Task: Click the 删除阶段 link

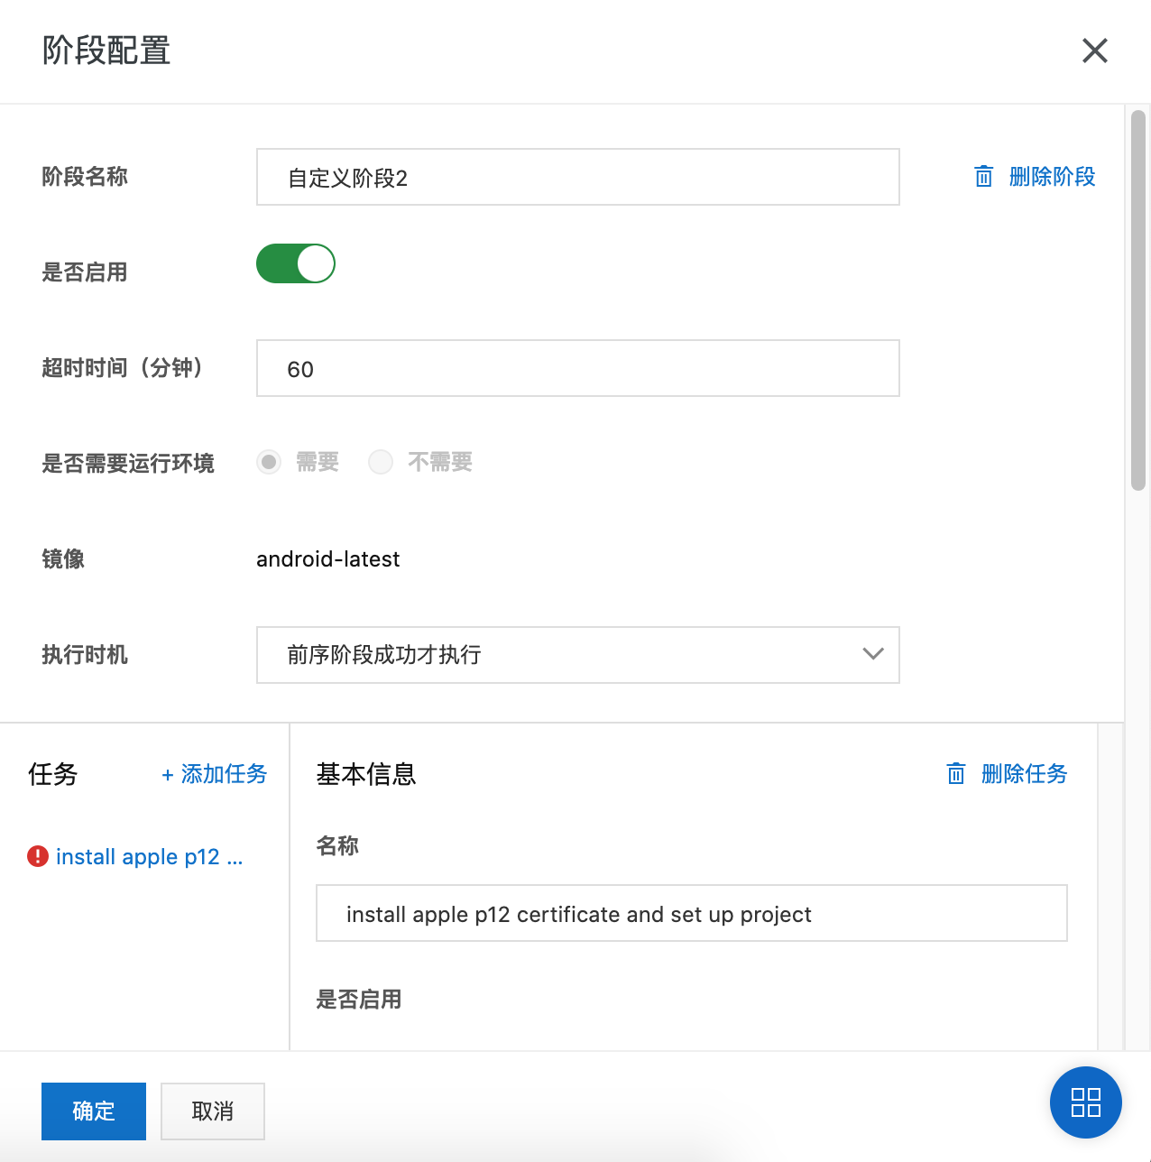Action: [1052, 176]
